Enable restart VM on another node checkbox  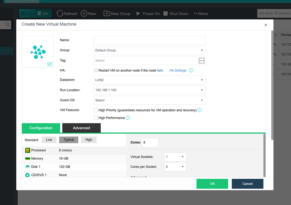click(x=96, y=70)
